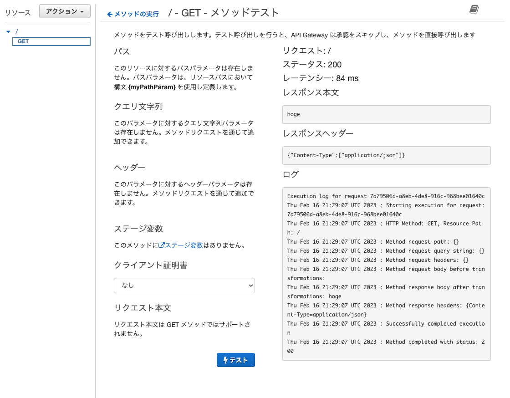Click the back arrow beside メソッドの実行
510x398 pixels.
pos(109,14)
